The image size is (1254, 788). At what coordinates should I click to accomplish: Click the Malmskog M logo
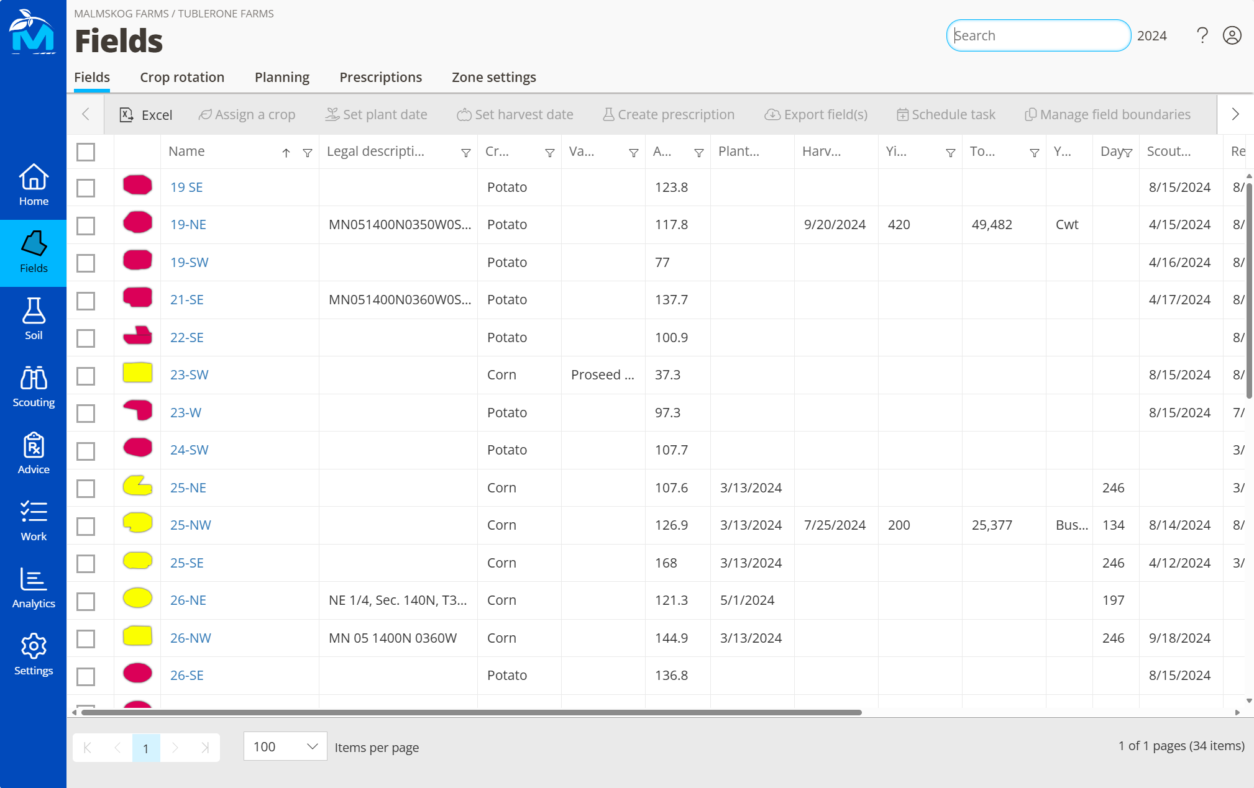click(33, 31)
